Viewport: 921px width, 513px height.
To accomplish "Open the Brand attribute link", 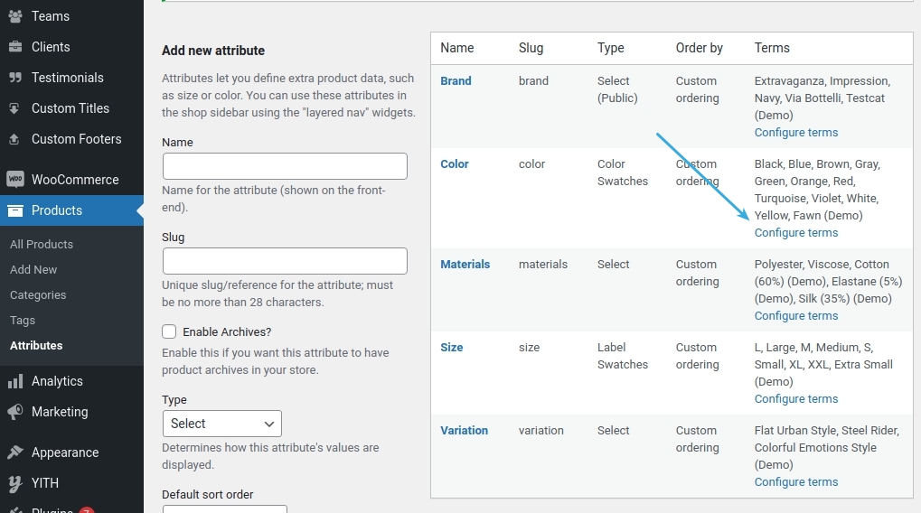I will pos(456,81).
